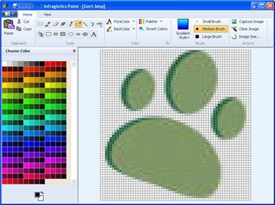Select the color picker eyedropper tool
This screenshot has height=205, width=275.
pos(48,24)
